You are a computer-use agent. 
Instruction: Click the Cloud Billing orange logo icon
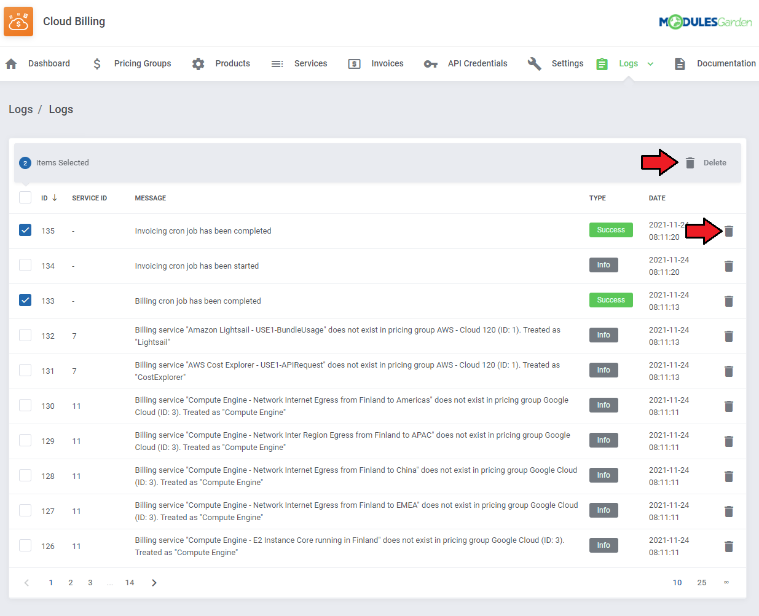18,22
